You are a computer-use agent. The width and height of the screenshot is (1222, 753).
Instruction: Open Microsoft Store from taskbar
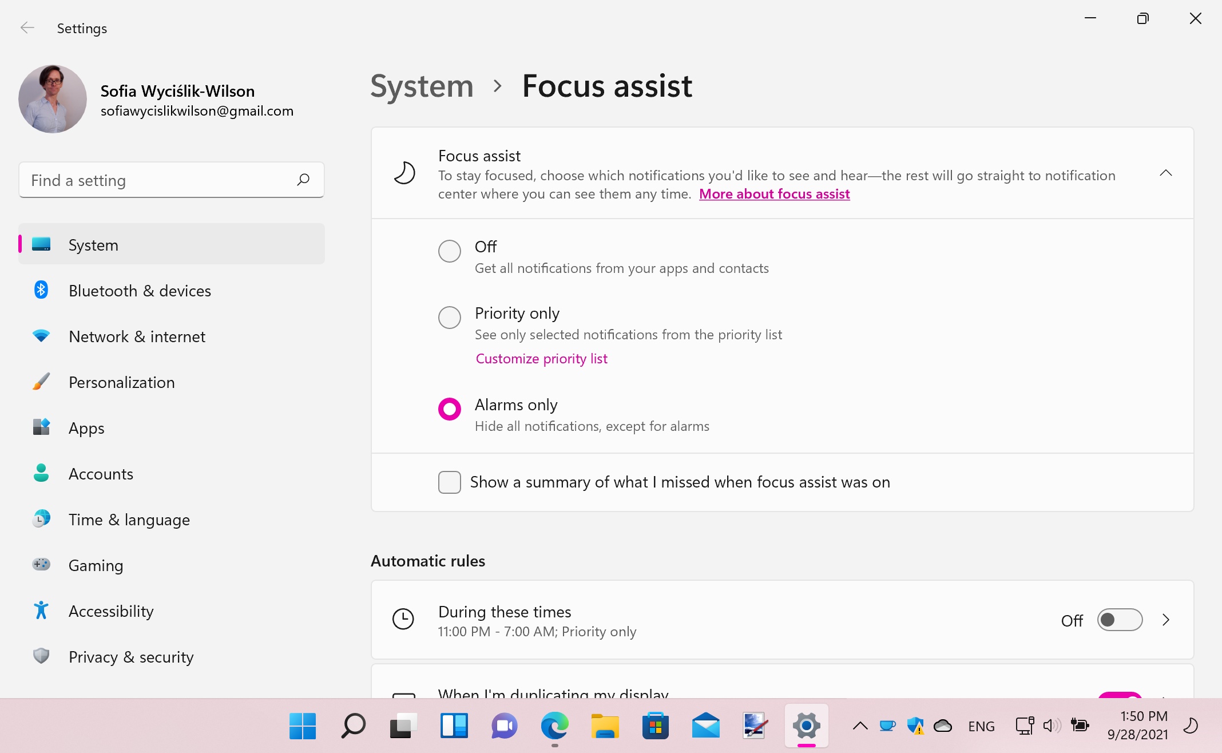coord(655,726)
